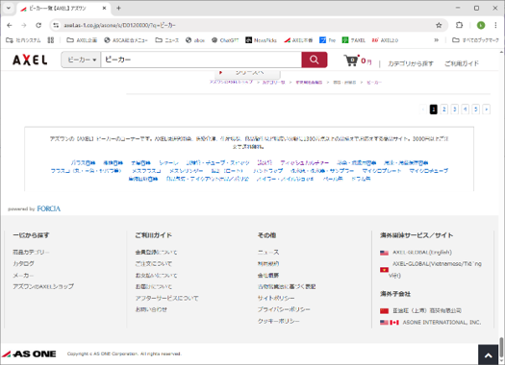Click the Vietnam flag icon
Image resolution: width=505 pixels, height=365 pixels.
tap(384, 270)
